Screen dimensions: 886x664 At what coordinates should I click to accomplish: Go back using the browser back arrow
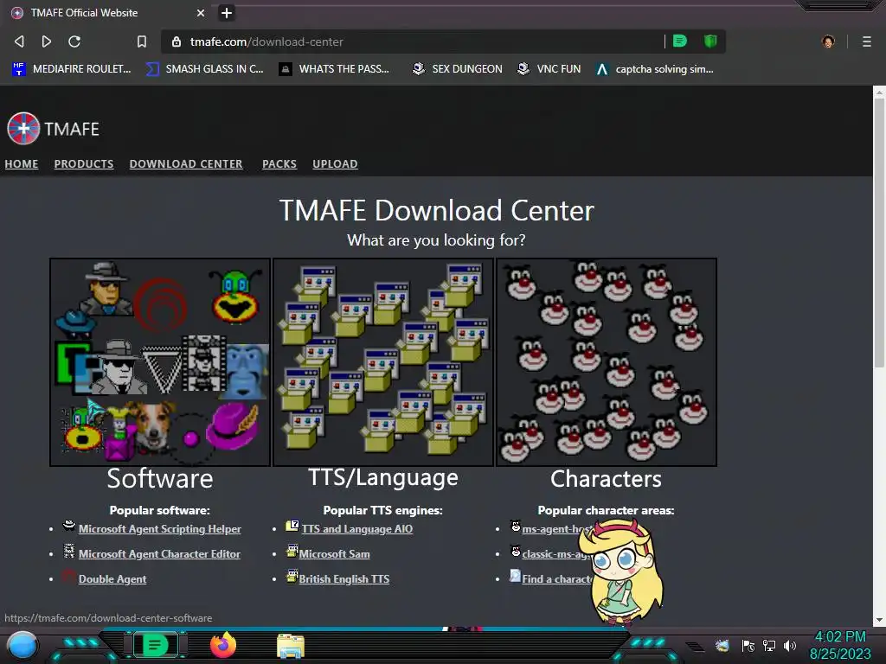[19, 41]
